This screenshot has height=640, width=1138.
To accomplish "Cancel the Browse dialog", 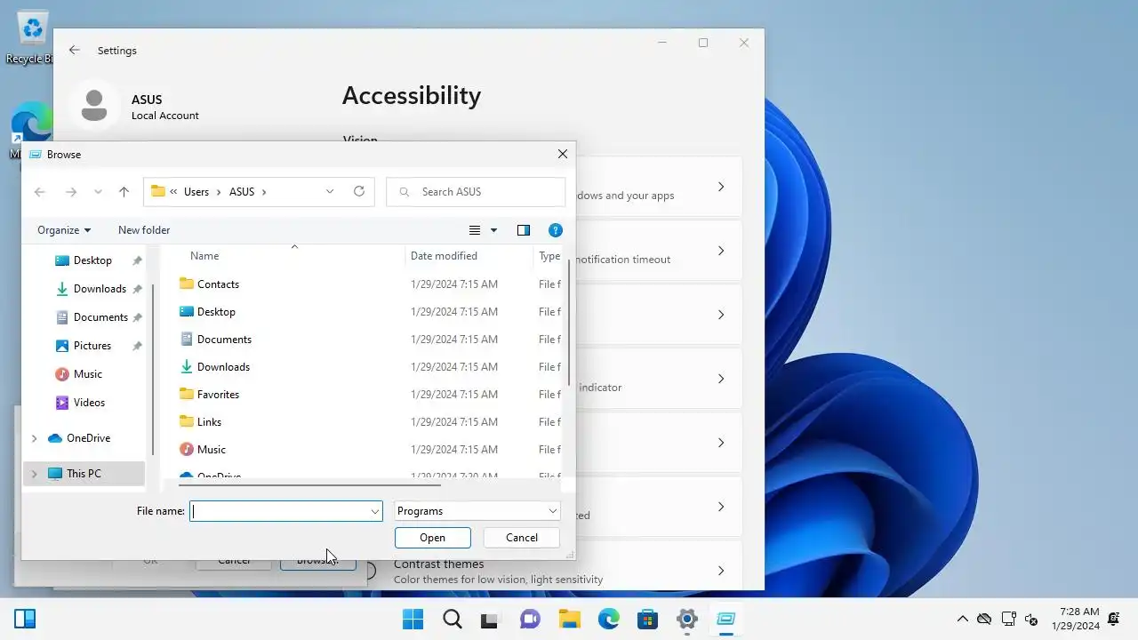I will 522,538.
